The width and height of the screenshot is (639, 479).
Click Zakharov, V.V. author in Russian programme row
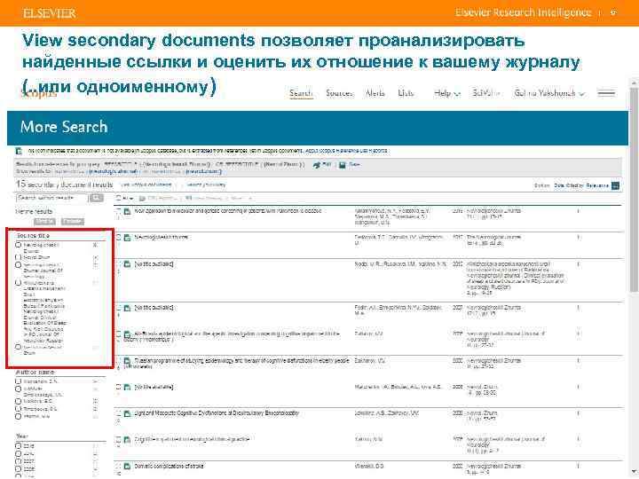pyautogui.click(x=369, y=361)
